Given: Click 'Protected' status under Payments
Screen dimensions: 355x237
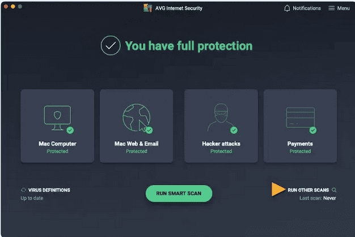Looking at the screenshot, I should [x=300, y=151].
